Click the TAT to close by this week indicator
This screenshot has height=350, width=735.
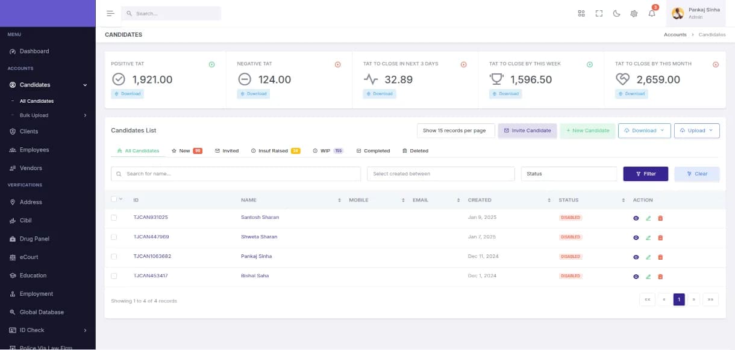[590, 64]
